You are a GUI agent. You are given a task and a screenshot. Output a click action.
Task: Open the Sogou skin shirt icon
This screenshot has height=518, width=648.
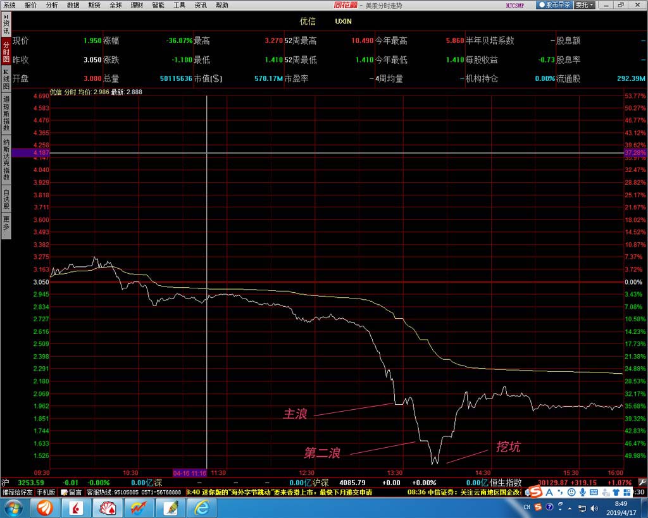(x=616, y=492)
